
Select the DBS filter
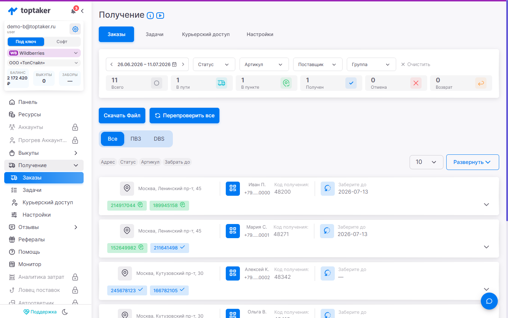pos(159,139)
